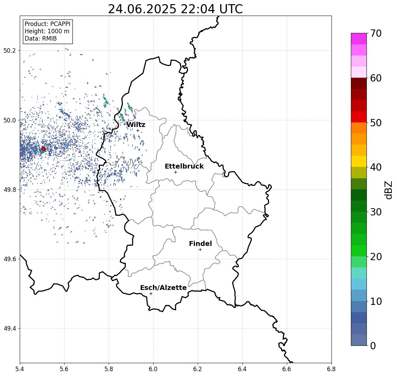Click the Ettelbruck city label
The image size is (397, 376).
point(184,166)
